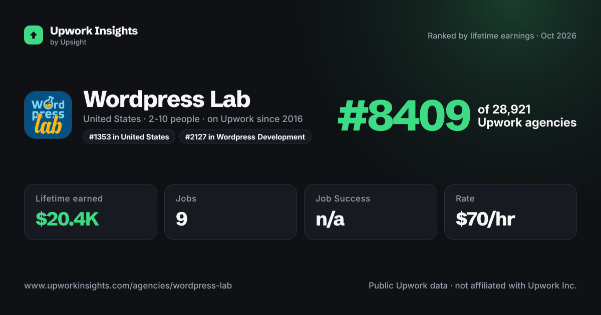Follow the www.upworkinsights.com/agencies/wordpress-lab link

point(128,285)
